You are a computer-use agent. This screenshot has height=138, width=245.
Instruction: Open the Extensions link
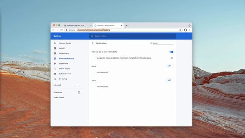(x=58, y=92)
